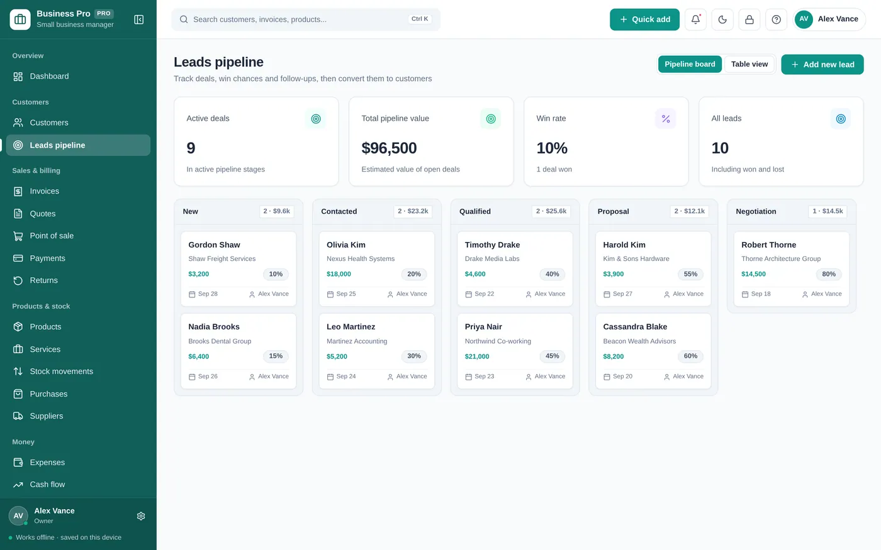Click the Business Pro logo in the sidebar
This screenshot has height=550, width=881.
[20, 19]
